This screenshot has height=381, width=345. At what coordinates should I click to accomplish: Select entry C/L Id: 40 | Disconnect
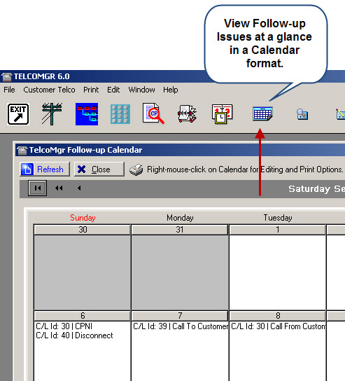(74, 335)
